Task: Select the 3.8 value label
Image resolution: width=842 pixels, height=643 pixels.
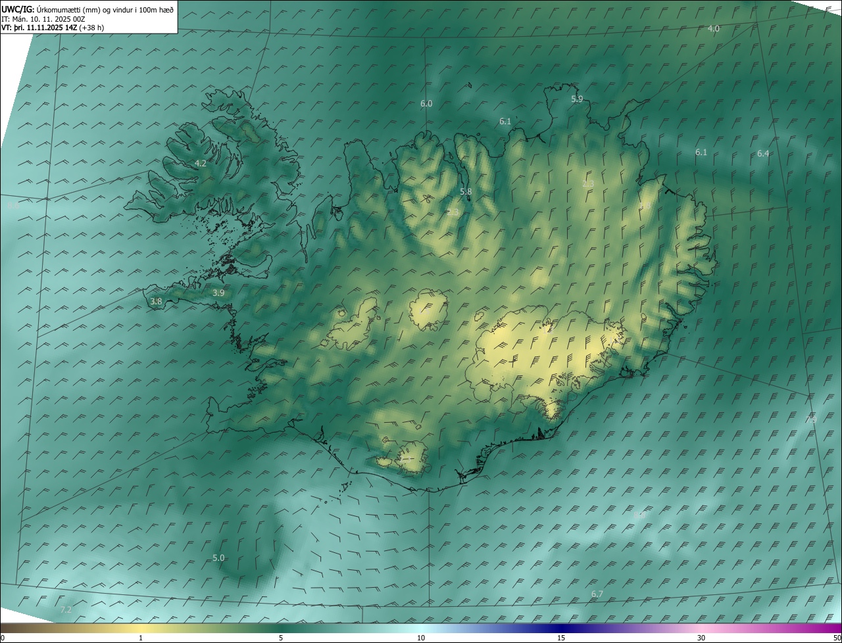Action: point(156,301)
